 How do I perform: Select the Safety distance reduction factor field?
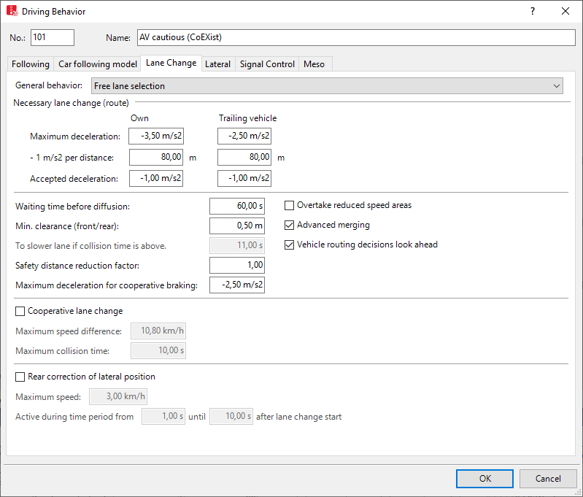coord(236,266)
